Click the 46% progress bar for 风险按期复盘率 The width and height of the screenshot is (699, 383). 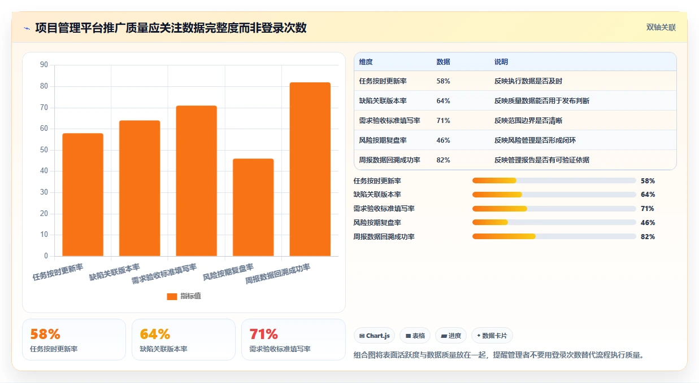[554, 222]
